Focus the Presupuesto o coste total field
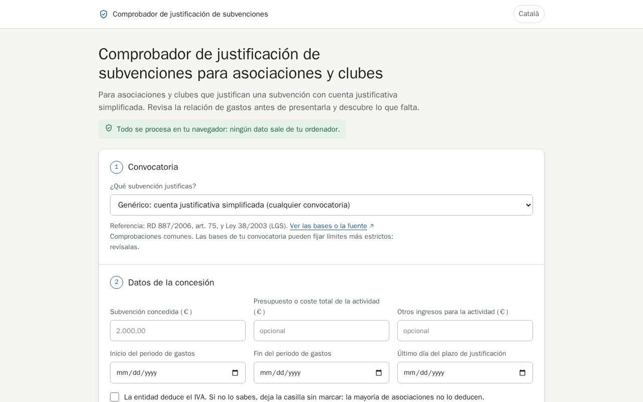Image resolution: width=643 pixels, height=402 pixels. pos(321,331)
